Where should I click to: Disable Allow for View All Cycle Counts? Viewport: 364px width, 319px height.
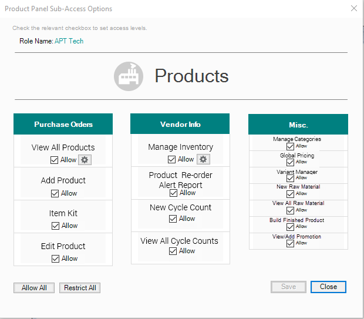coord(173,251)
